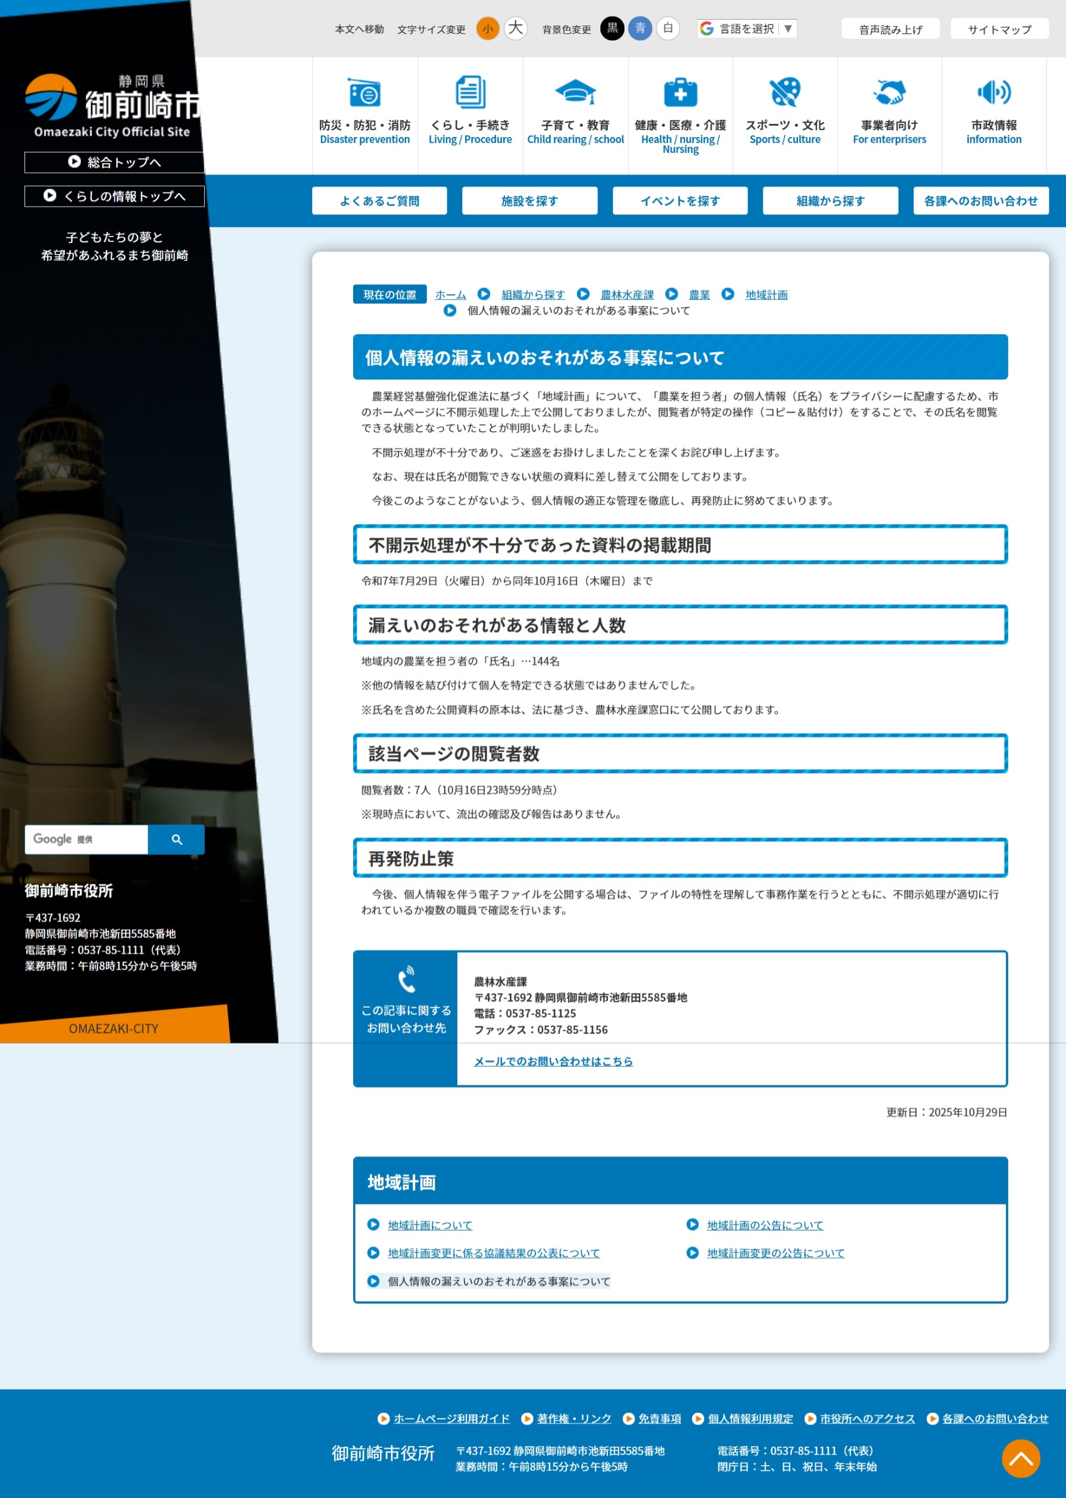The width and height of the screenshot is (1066, 1498).
Task: Open the 施設を探す tab
Action: [529, 201]
